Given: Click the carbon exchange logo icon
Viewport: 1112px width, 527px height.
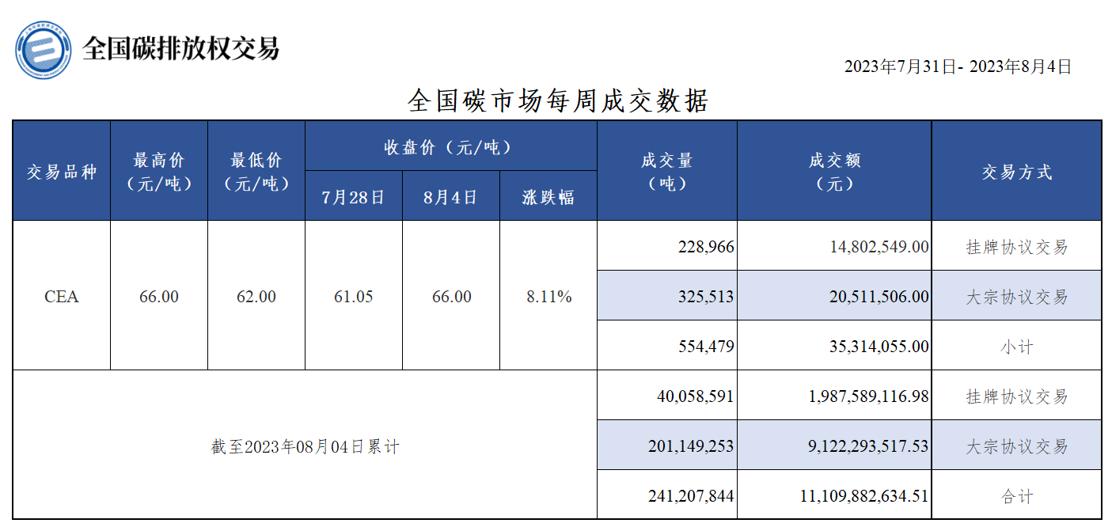Looking at the screenshot, I should click(x=43, y=50).
